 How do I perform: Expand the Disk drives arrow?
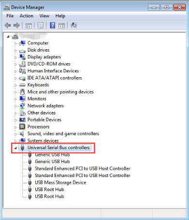click(x=15, y=51)
